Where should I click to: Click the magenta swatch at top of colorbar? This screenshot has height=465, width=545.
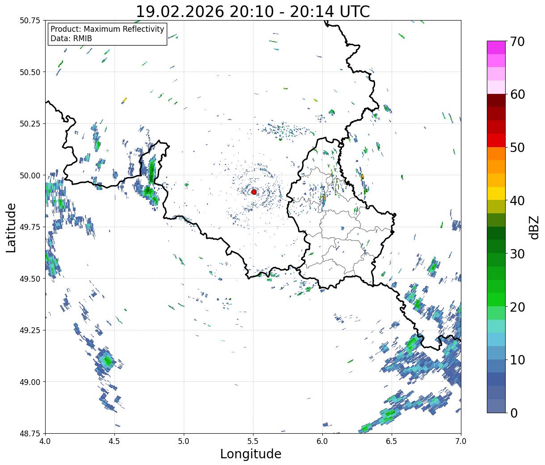496,47
